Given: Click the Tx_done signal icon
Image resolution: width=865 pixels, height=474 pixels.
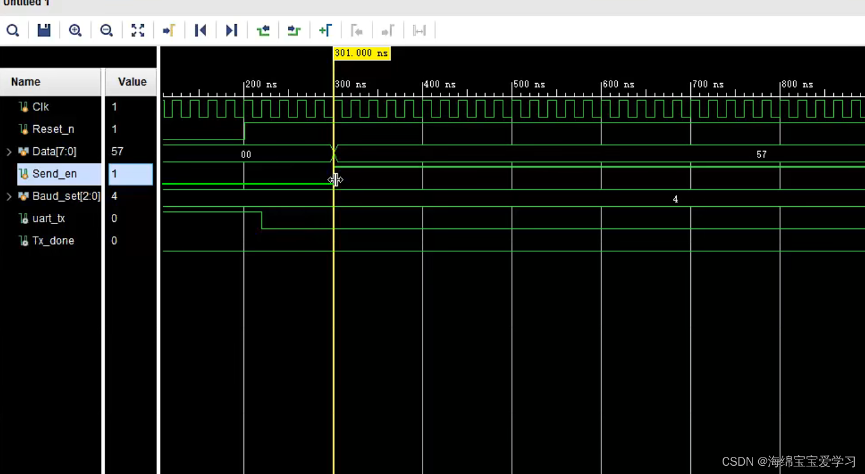Looking at the screenshot, I should (24, 240).
